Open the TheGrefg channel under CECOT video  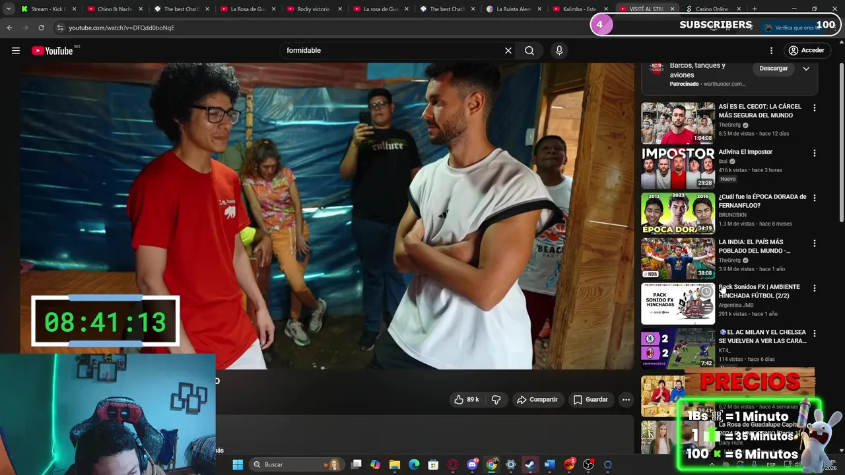729,125
